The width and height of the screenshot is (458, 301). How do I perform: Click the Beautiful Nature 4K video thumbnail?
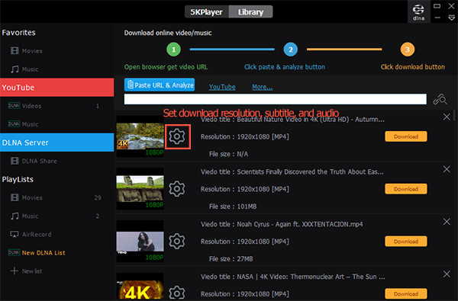[x=140, y=136]
